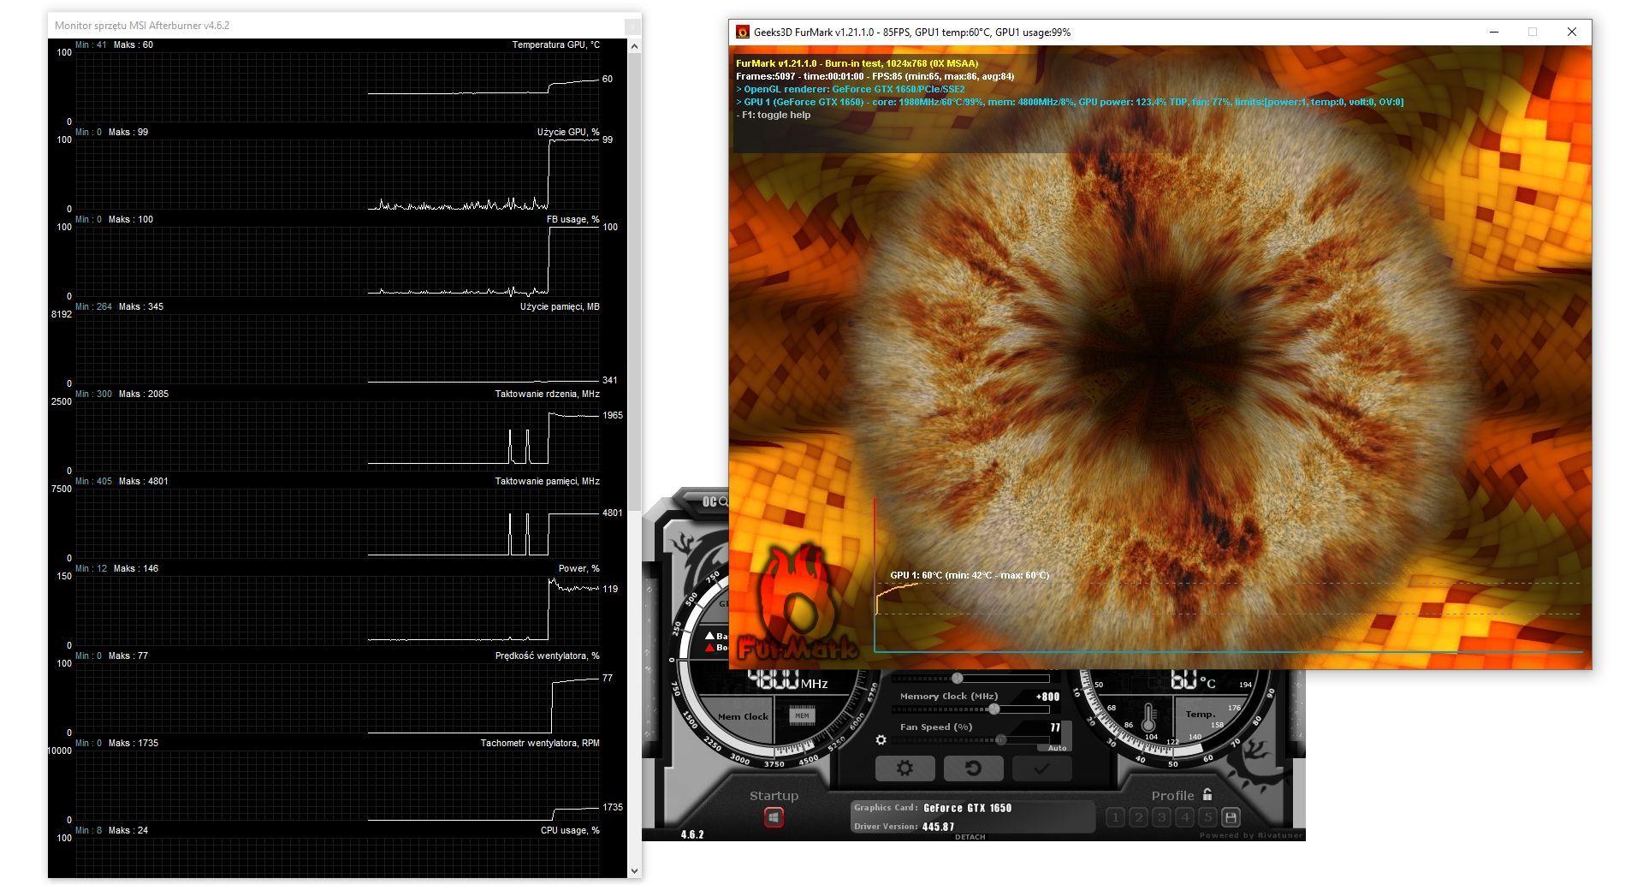This screenshot has width=1643, height=890.
Task: Open fan settings via small gear icon
Action: point(881,740)
